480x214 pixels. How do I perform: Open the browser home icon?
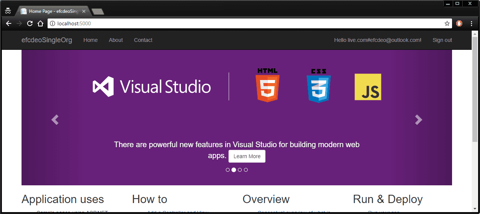click(40, 23)
